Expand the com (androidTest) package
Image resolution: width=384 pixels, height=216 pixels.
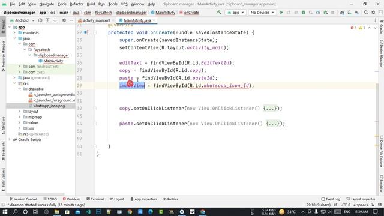(19, 67)
